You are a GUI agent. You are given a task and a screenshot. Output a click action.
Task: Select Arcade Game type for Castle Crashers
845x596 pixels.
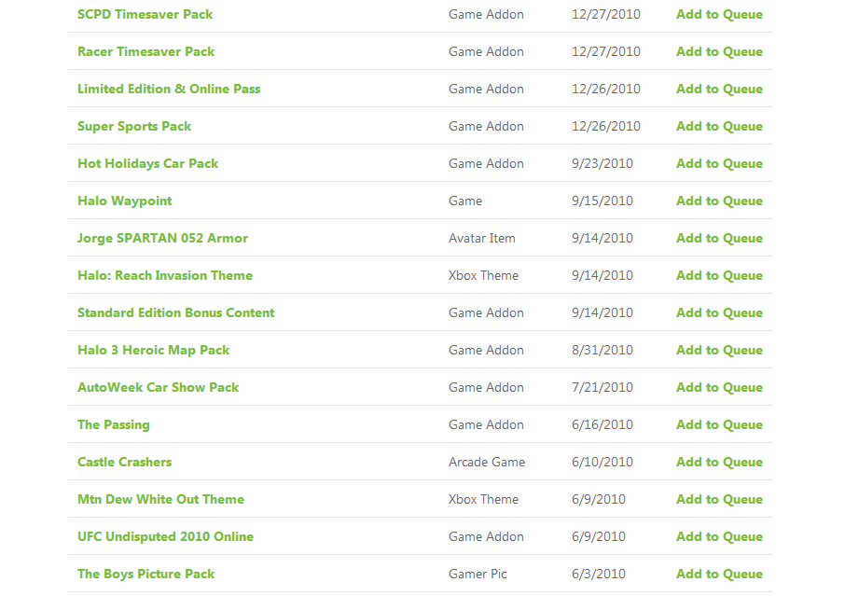487,462
